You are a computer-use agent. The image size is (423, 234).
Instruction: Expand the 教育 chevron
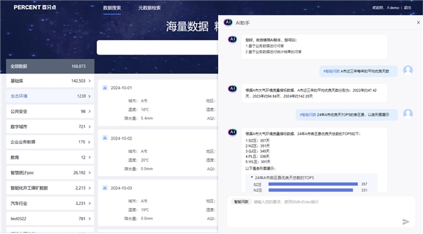click(90, 157)
